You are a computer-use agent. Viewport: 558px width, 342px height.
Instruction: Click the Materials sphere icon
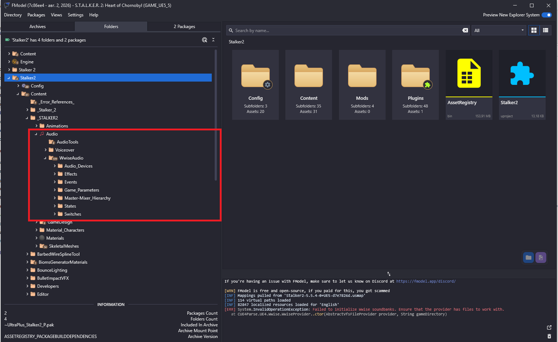(x=42, y=238)
